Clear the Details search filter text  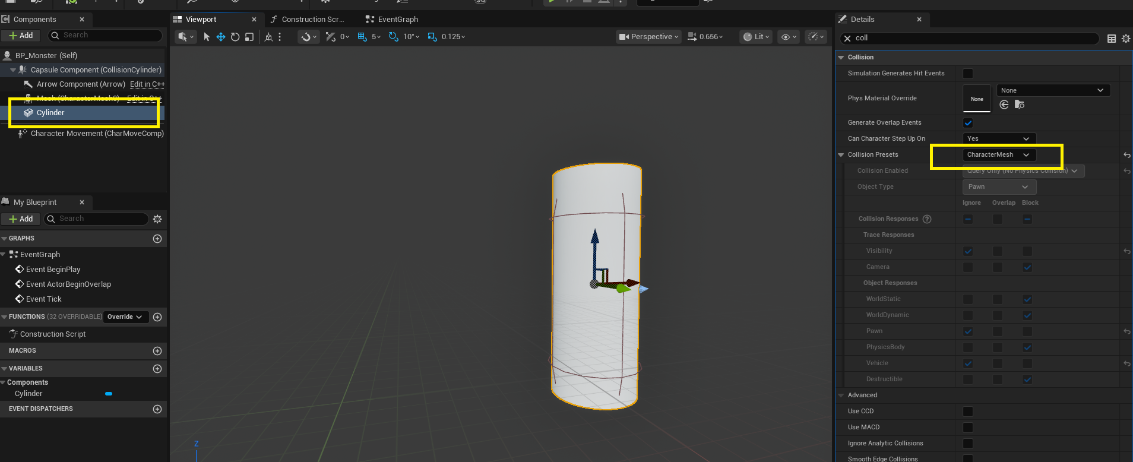tap(847, 38)
